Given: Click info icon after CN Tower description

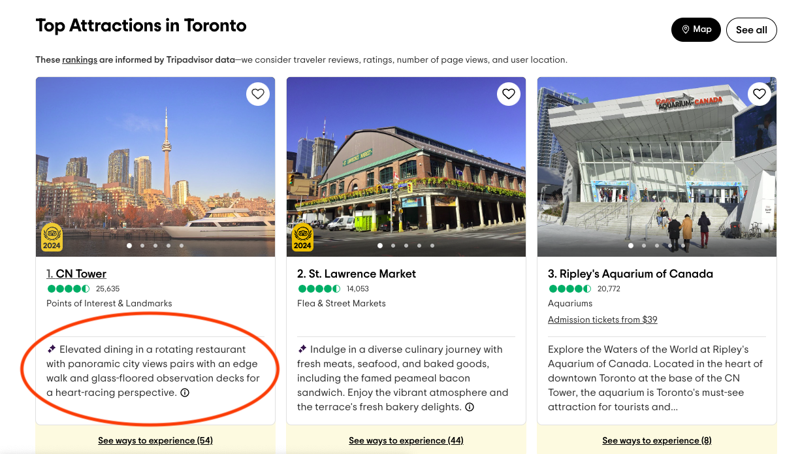Looking at the screenshot, I should tap(185, 393).
